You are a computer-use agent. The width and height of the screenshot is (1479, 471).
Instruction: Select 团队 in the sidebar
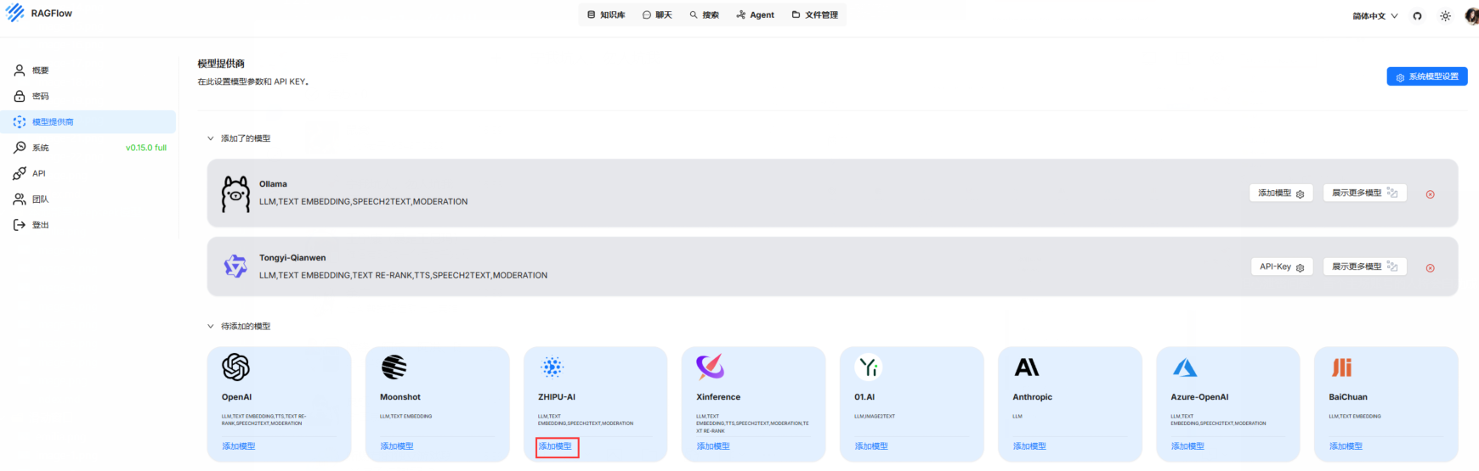point(40,199)
